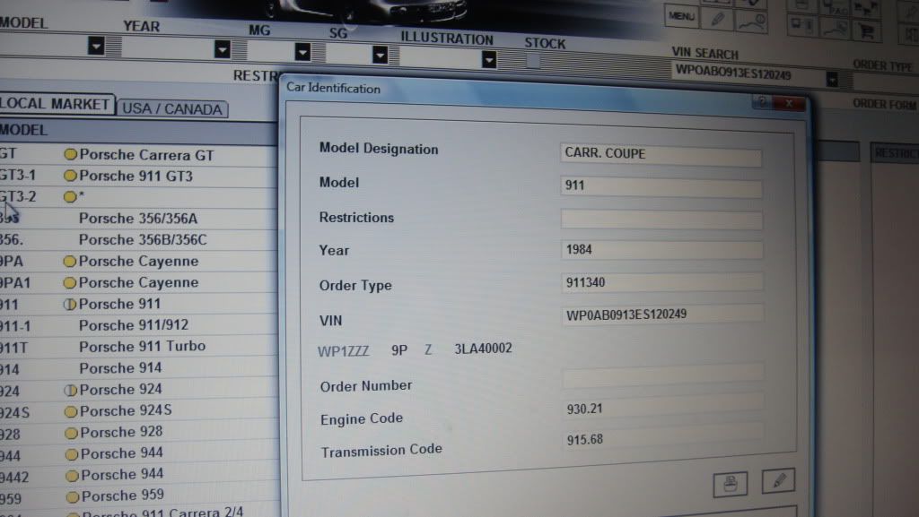Click yellow marker beside Porsche 924S

point(71,411)
